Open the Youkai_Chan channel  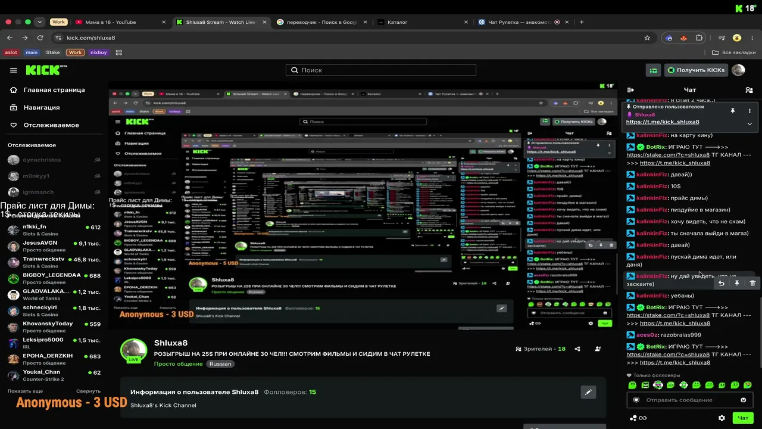coord(54,375)
